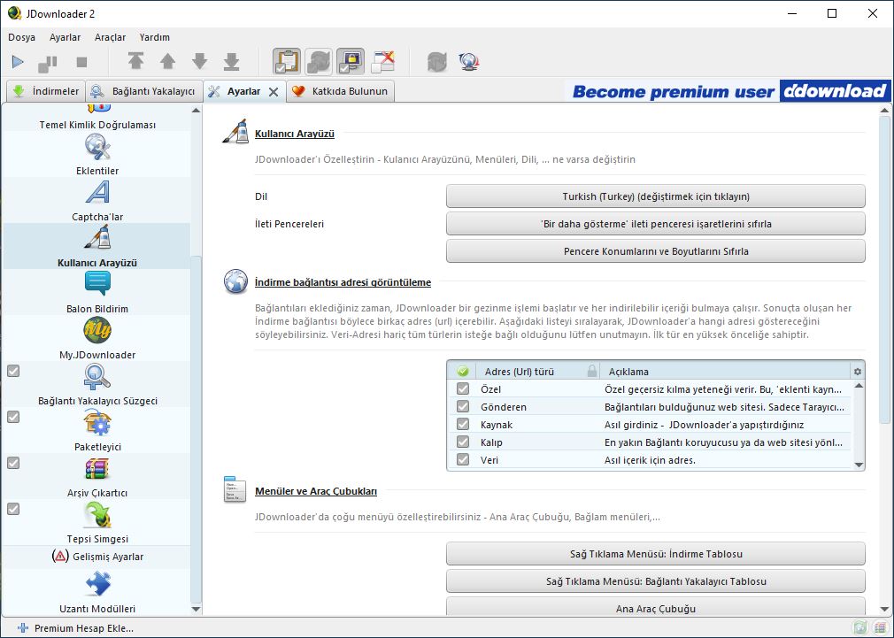Image resolution: width=894 pixels, height=638 pixels.
Task: Open the Dosya menu
Action: point(21,37)
